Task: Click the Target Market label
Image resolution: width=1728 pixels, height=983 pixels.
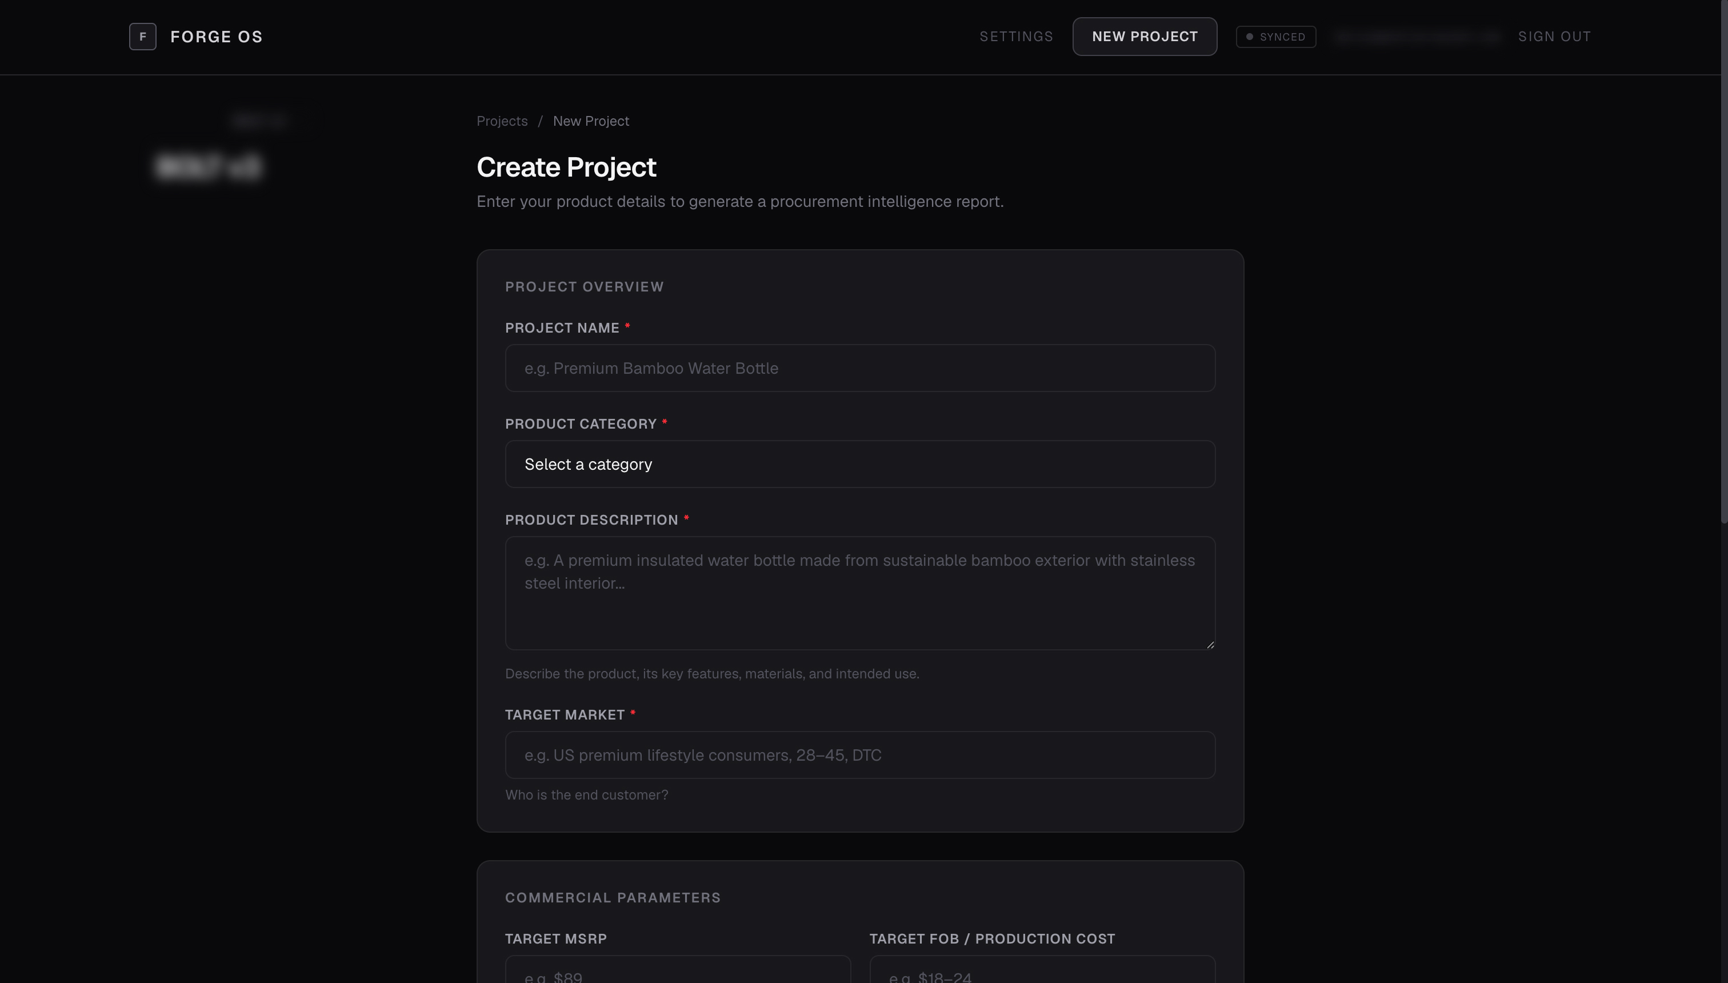Action: (565, 714)
